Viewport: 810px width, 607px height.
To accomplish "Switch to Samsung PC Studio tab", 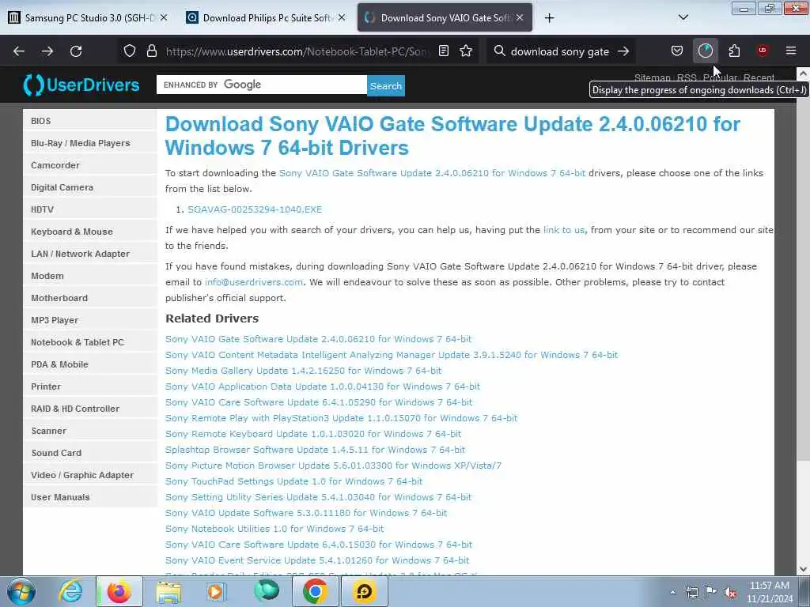I will pyautogui.click(x=89, y=18).
